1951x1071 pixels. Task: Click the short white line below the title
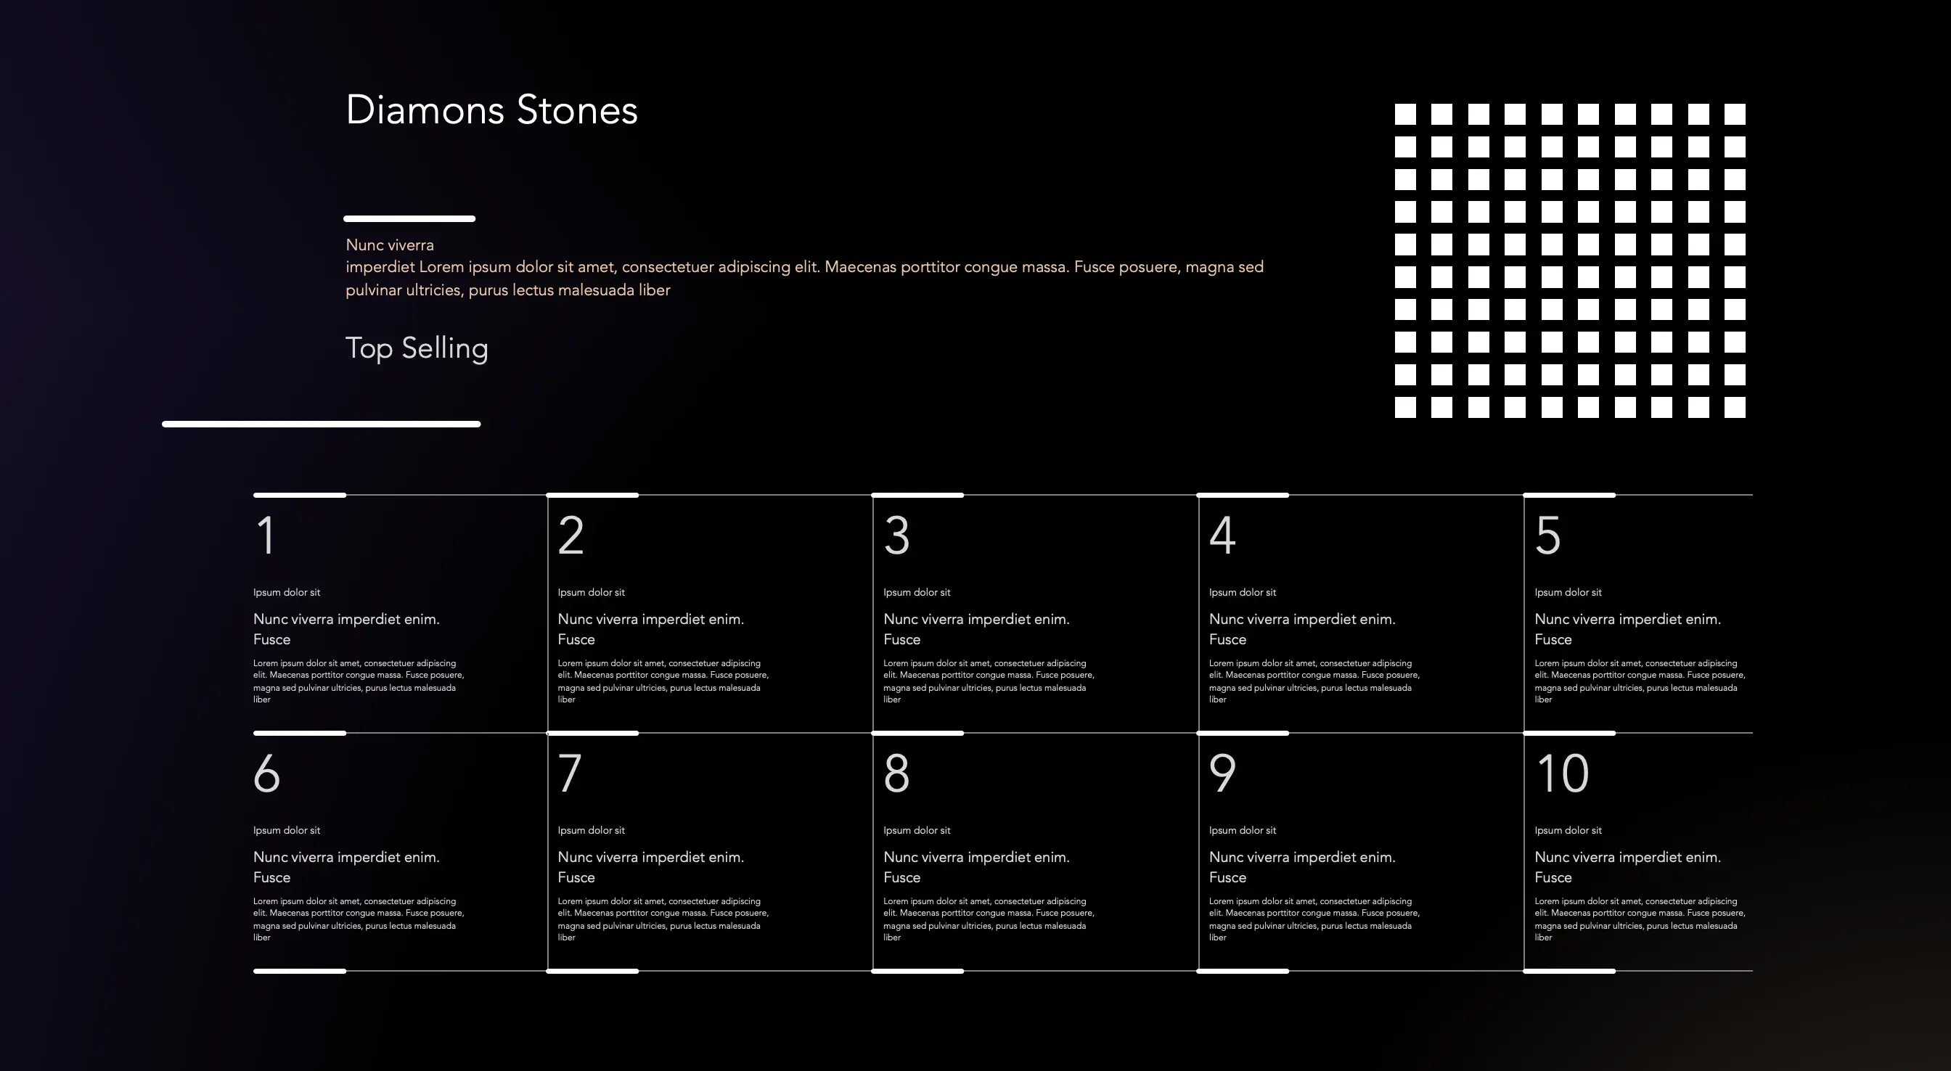coord(409,219)
